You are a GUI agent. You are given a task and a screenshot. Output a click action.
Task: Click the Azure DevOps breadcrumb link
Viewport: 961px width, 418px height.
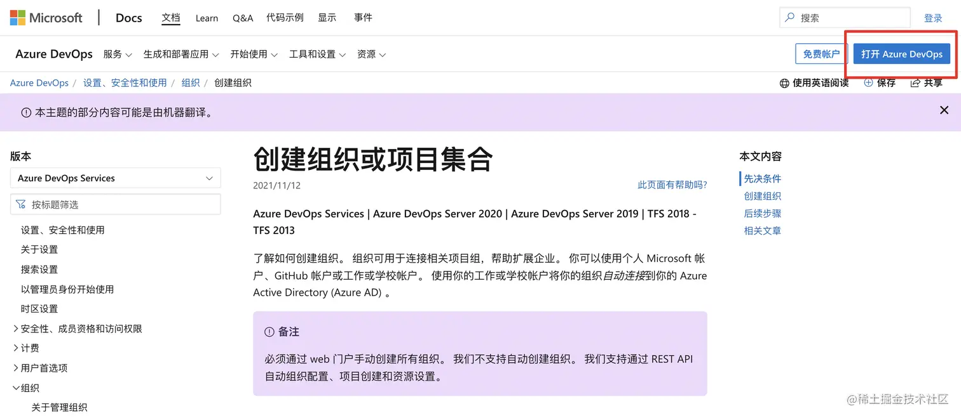(x=39, y=83)
